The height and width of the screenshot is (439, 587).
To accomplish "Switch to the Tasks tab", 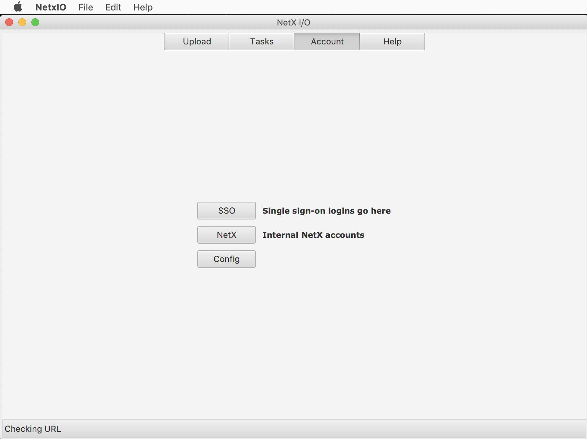I will (x=262, y=41).
